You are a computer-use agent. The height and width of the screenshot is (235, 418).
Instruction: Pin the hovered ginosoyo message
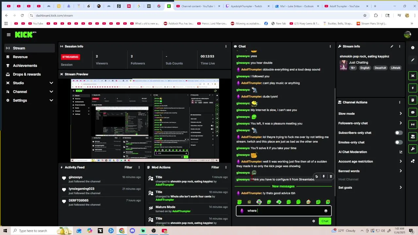[324, 177]
